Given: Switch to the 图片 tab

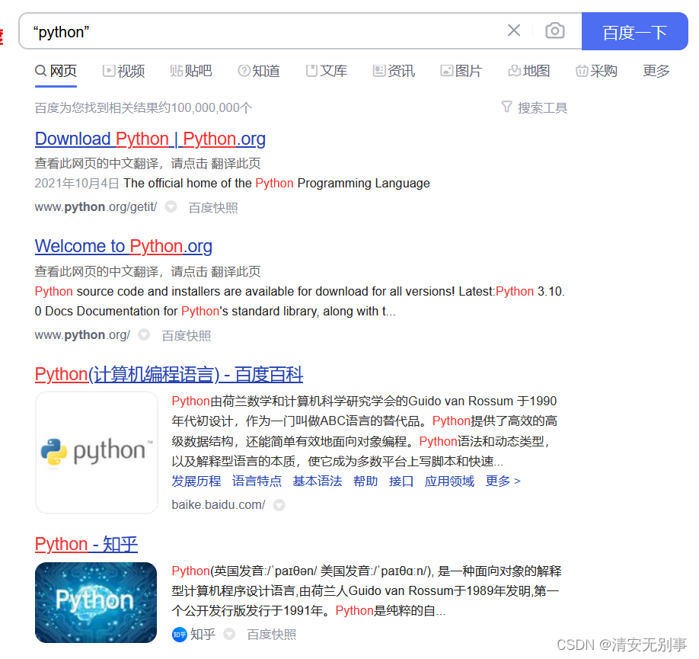Looking at the screenshot, I should 461,71.
